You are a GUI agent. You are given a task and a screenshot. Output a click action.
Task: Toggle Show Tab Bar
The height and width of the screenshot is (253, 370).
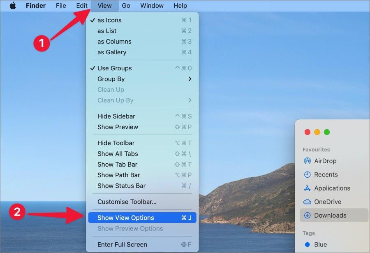142,164
